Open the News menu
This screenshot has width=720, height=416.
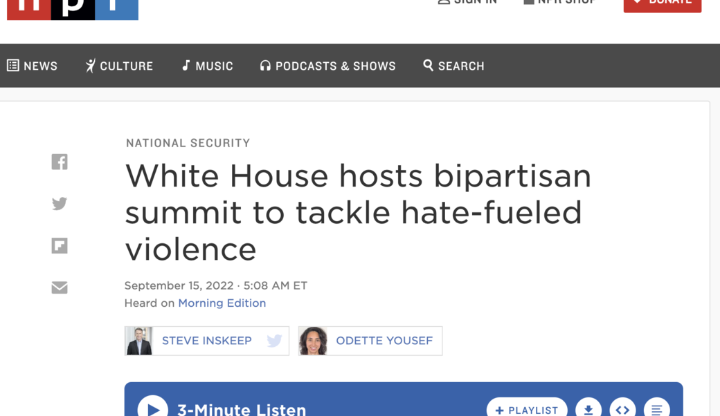pyautogui.click(x=33, y=66)
